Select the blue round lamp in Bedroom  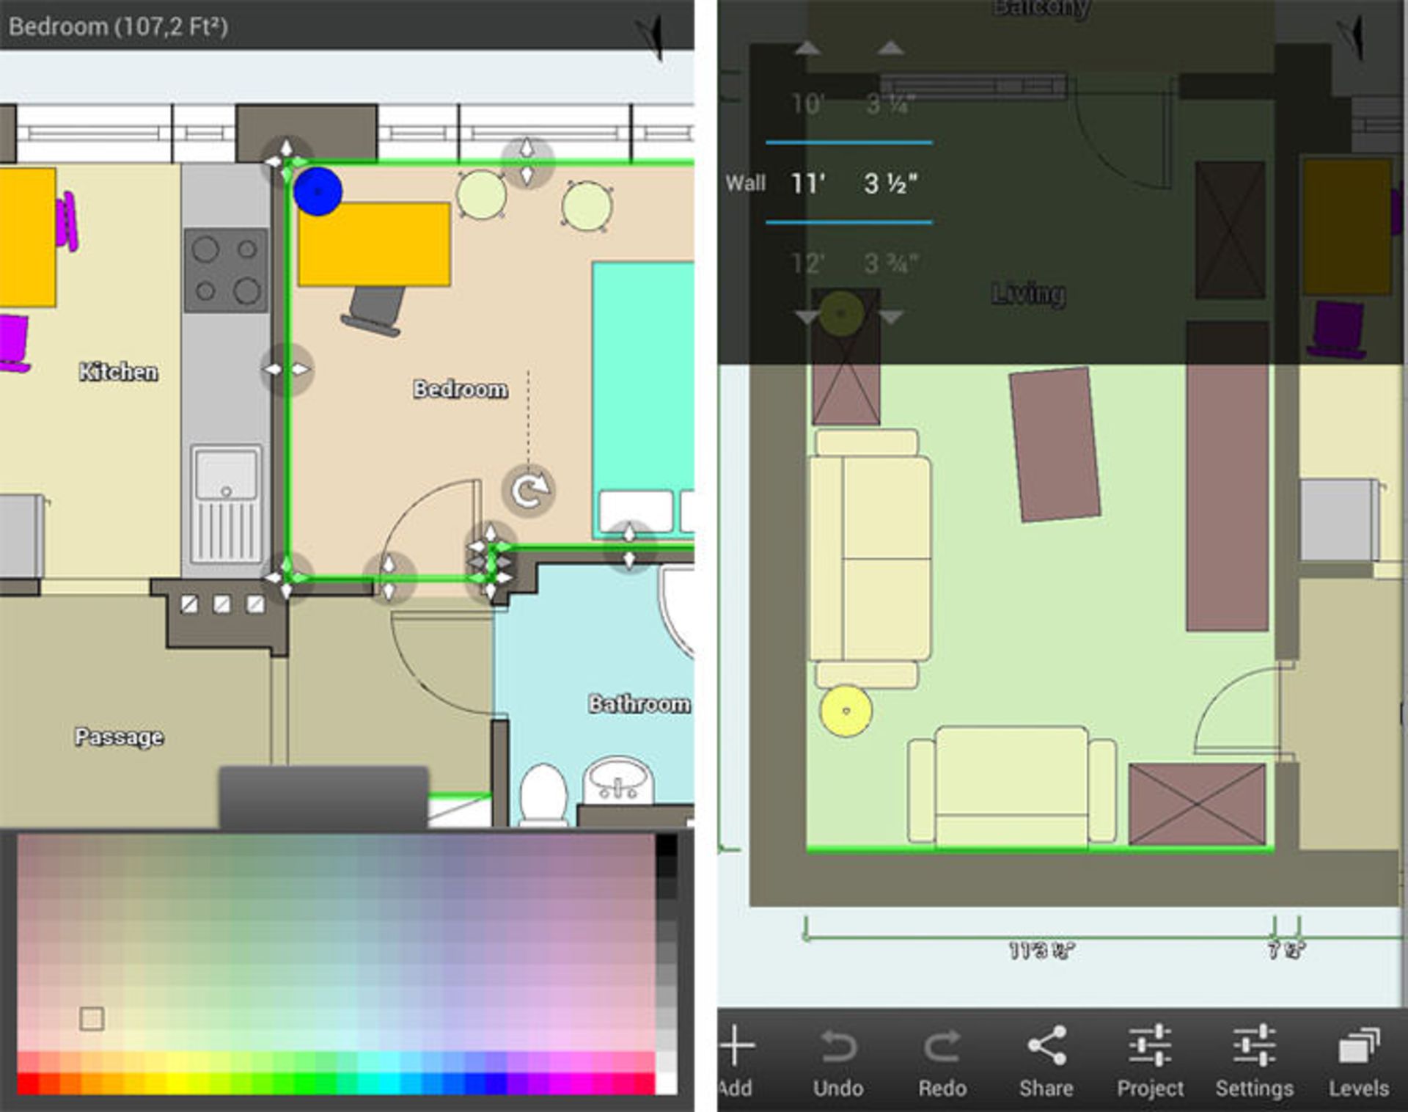[318, 191]
